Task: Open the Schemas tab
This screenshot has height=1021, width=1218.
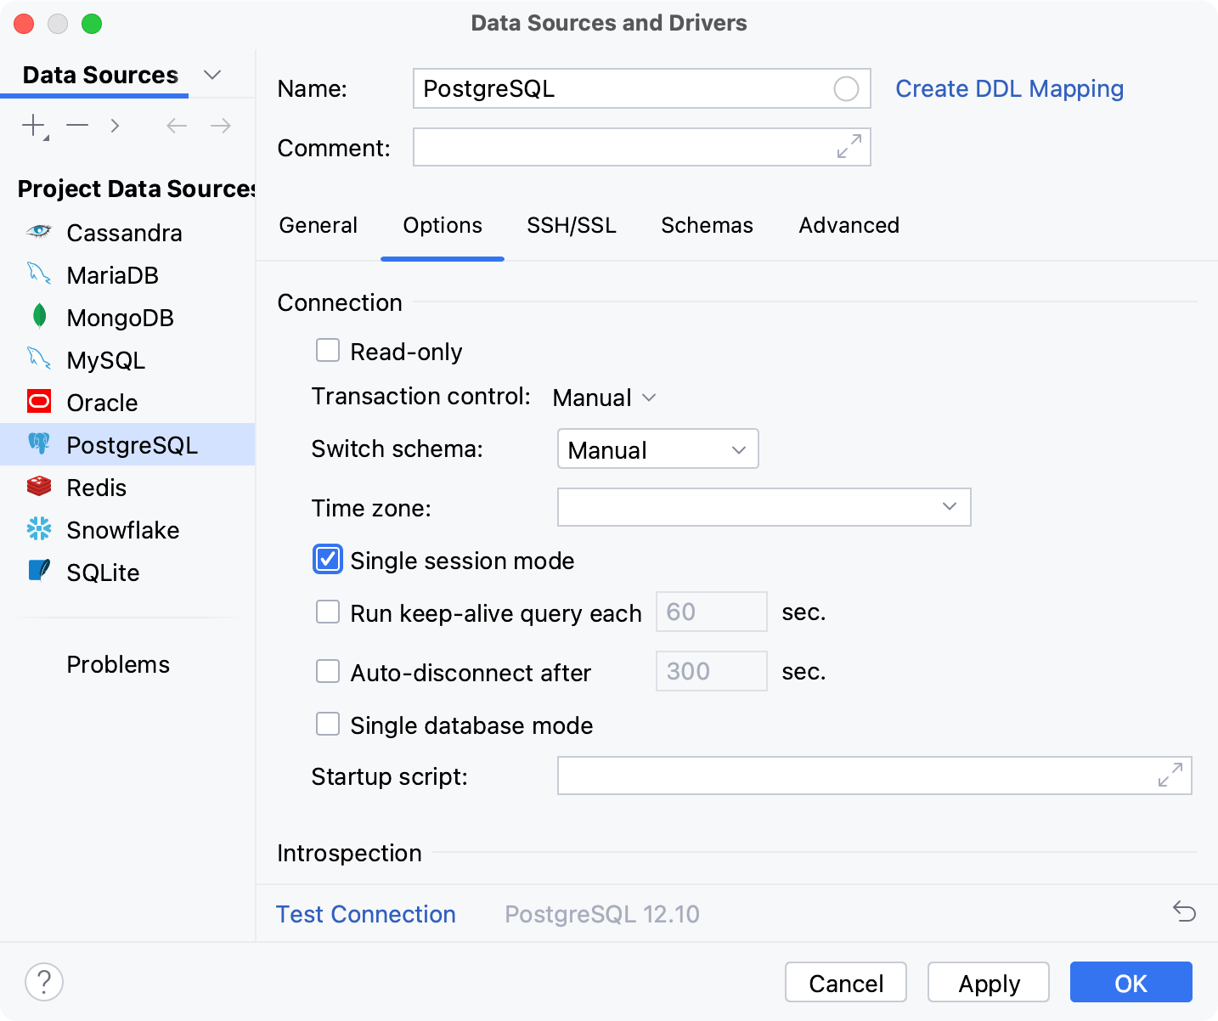Action: coord(707,225)
